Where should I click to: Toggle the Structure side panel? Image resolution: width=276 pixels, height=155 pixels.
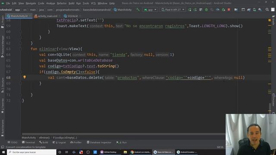[2, 85]
